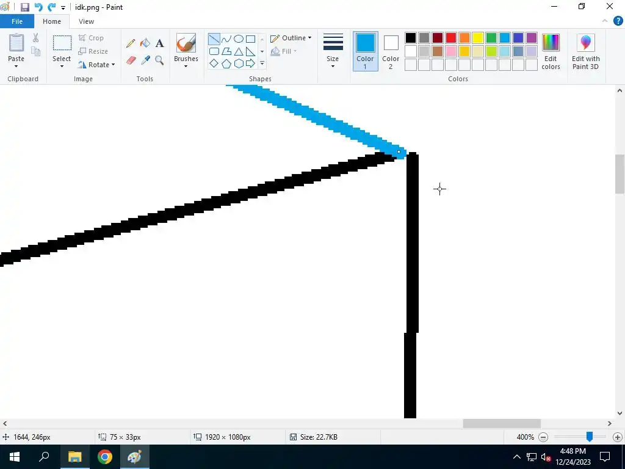
Task: Select the Color picker eyedropper tool
Action: (145, 60)
